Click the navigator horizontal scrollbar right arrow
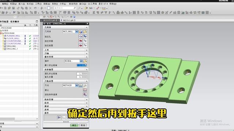234x131 pixels. coord(37,119)
